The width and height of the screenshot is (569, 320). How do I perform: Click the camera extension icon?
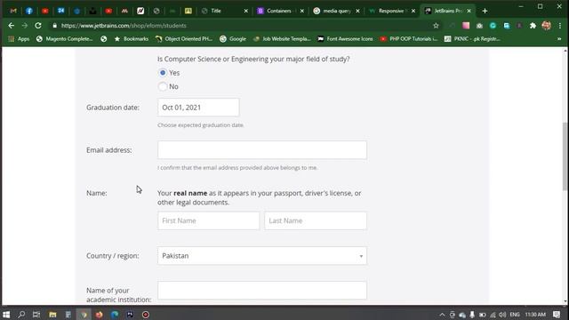[x=479, y=26]
